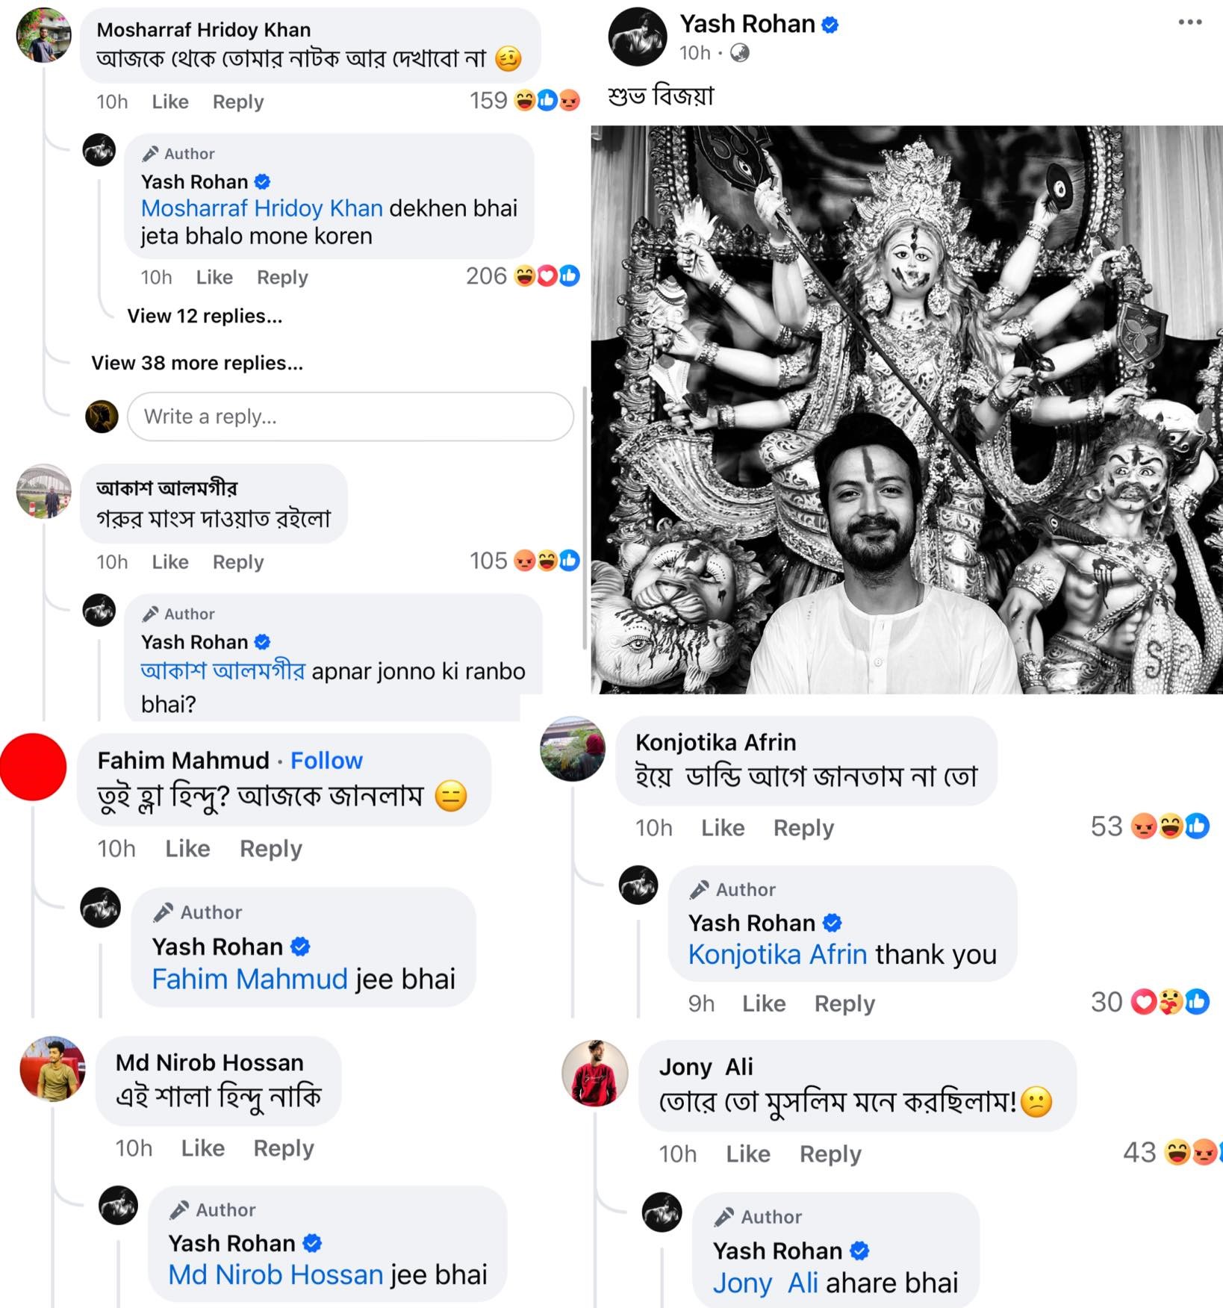The width and height of the screenshot is (1223, 1308).
Task: Expand View 12 replies
Action: pyautogui.click(x=205, y=316)
